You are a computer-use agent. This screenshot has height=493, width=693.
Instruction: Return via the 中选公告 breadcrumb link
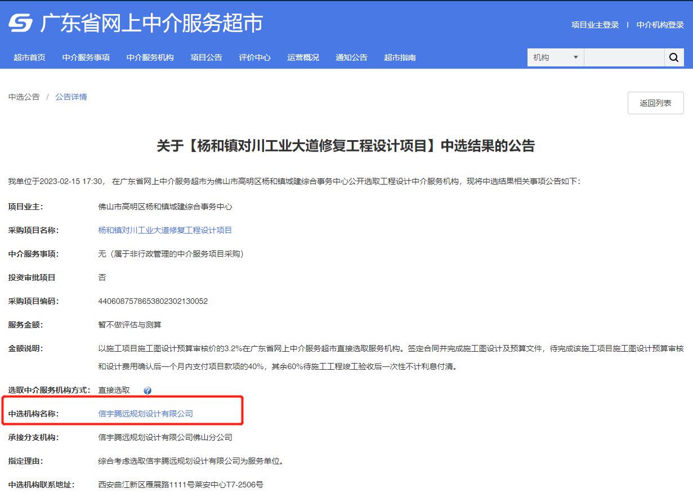tap(24, 96)
